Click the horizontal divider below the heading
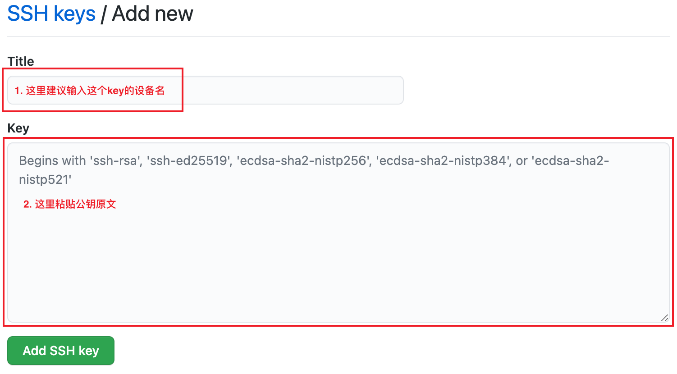This screenshot has height=374, width=677. point(338,36)
